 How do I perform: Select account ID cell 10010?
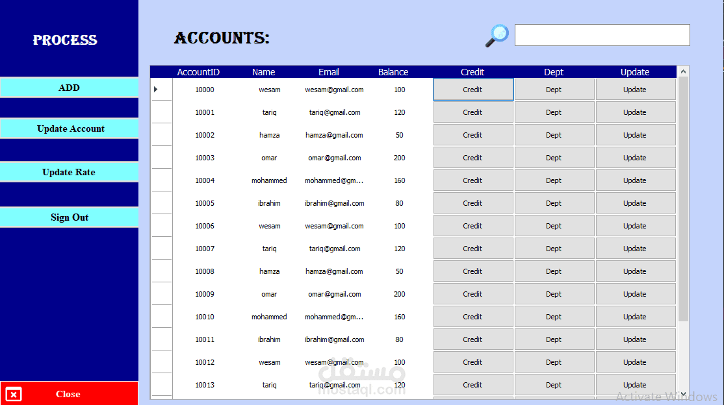(205, 317)
